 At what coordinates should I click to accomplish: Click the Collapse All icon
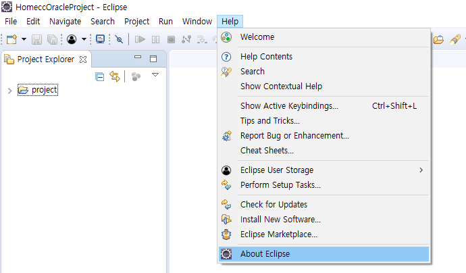pos(99,77)
